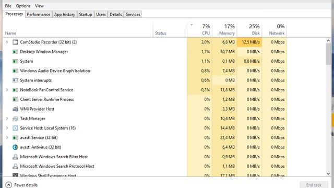Click the Service Host: Local System gear icon
The width and height of the screenshot is (334, 188).
coord(15,128)
